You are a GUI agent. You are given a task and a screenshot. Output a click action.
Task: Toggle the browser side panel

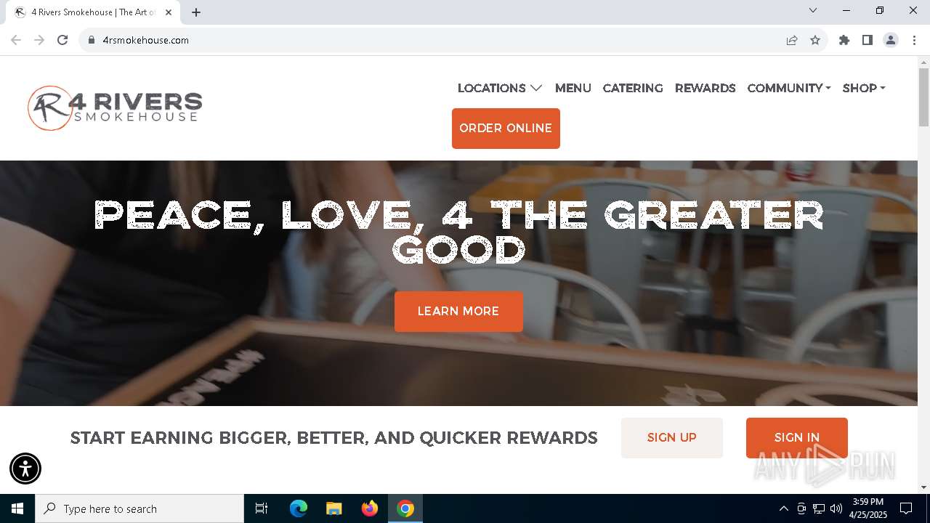(x=868, y=40)
